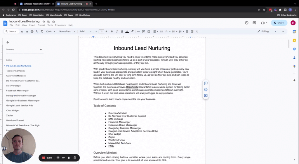Open the zoom 100% dropdown
Viewport: 299px width, 164px height.
pyautogui.click(x=50, y=32)
